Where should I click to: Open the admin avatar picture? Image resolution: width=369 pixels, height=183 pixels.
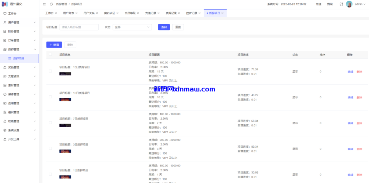click(349, 4)
